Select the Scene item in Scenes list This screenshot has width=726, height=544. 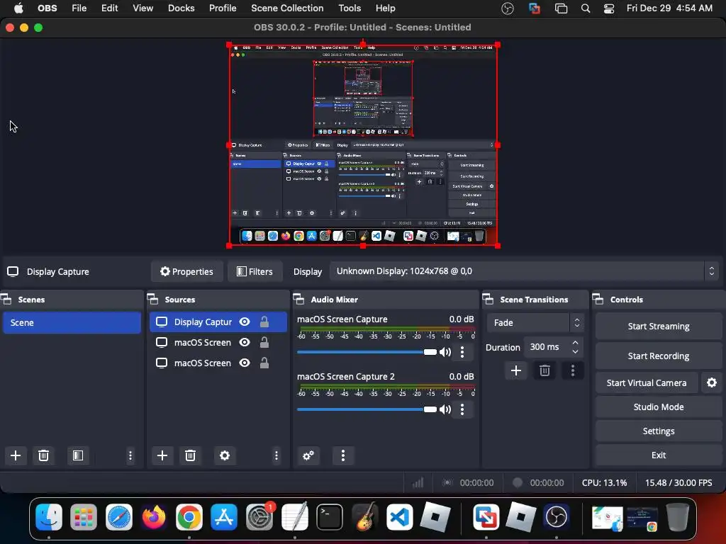point(72,322)
